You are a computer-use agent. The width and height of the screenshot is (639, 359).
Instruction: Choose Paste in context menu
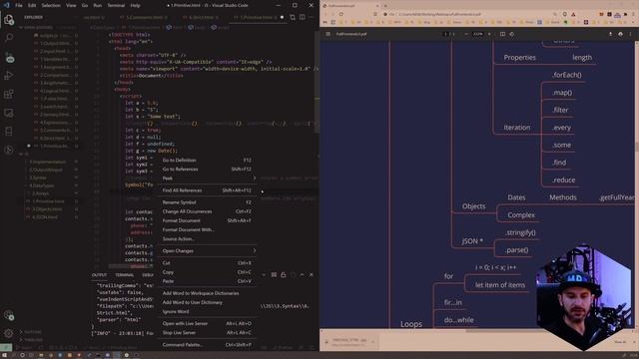pyautogui.click(x=207, y=281)
